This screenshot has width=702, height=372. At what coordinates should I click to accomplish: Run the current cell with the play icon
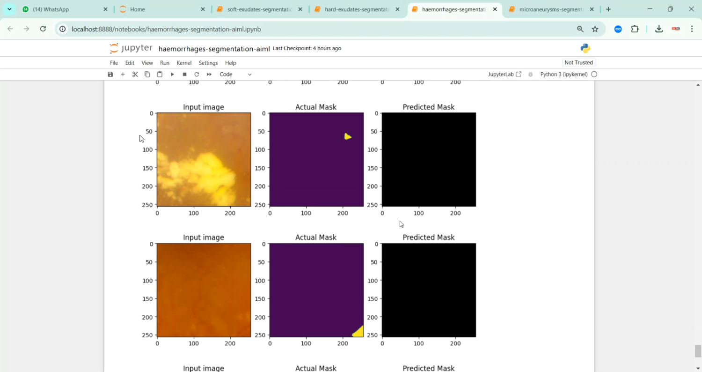pyautogui.click(x=172, y=74)
